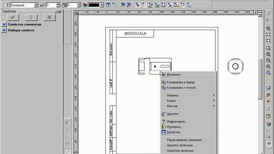This screenshot has width=274, height=154.
Task: Choose Копировать в буфер in context menu
Action: 188,82
